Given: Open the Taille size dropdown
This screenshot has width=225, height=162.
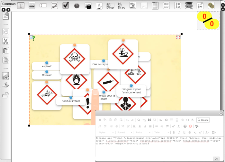Looking at the screenshot, I should 160,132.
